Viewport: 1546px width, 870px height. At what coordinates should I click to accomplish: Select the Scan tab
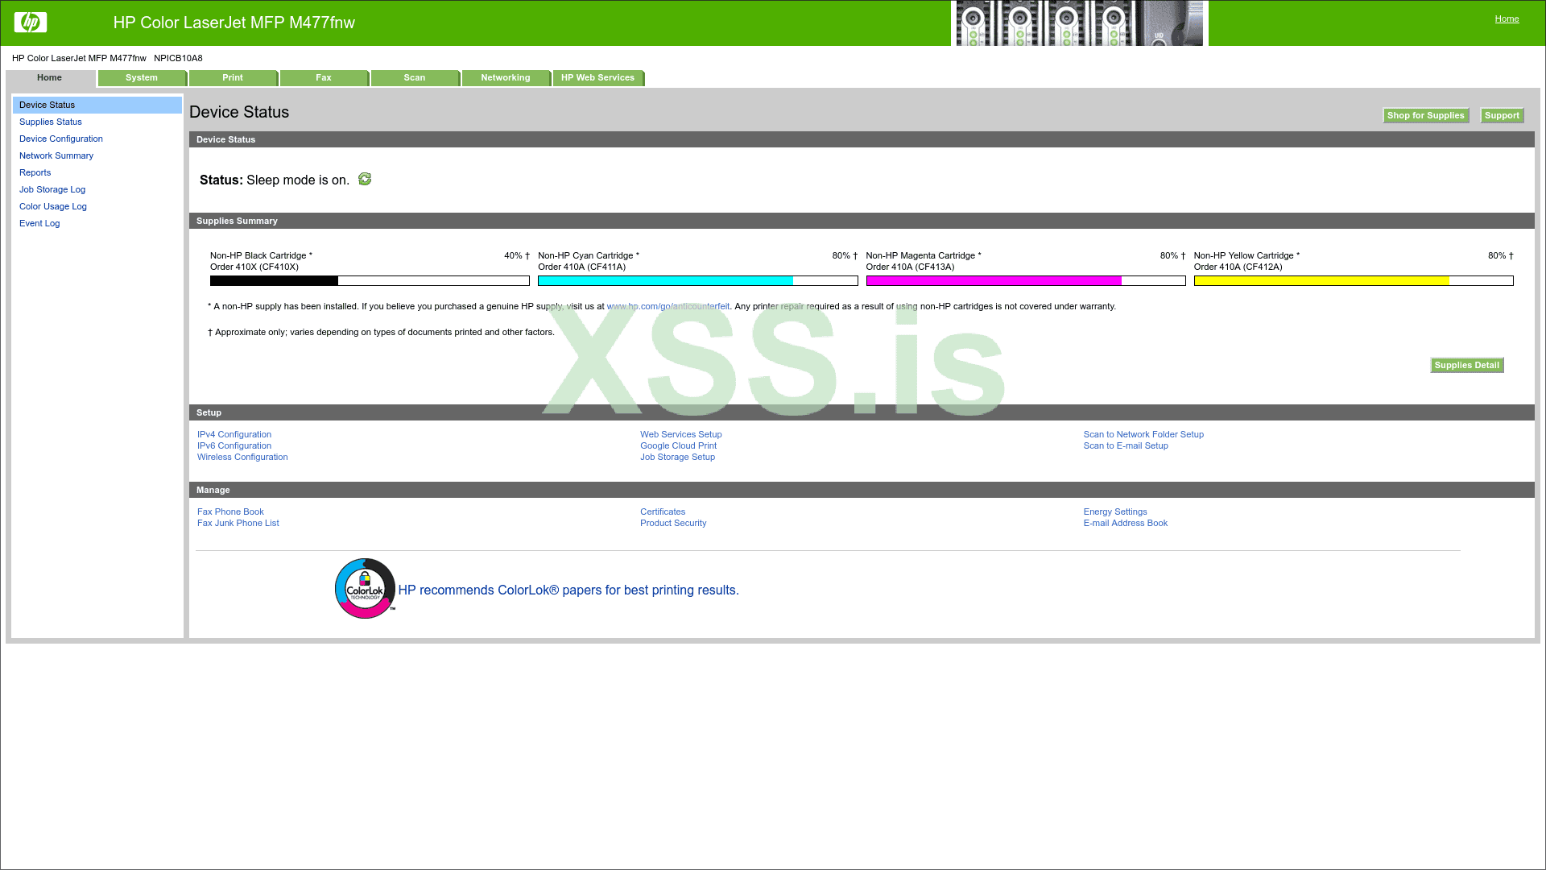click(x=415, y=78)
